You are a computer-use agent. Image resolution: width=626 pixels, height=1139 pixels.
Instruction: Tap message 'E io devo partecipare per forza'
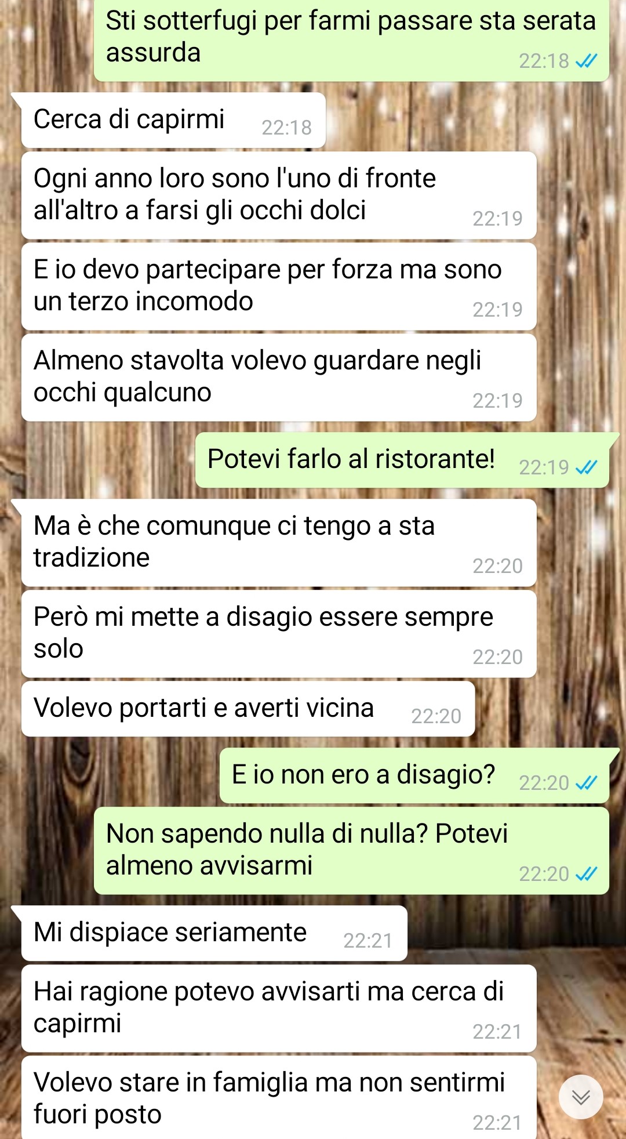(x=279, y=286)
